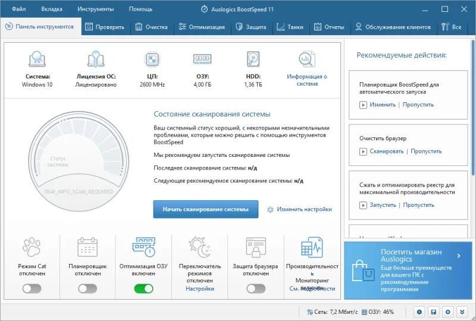Click Запустить for registry optimization
The image size is (476, 321).
click(x=383, y=205)
